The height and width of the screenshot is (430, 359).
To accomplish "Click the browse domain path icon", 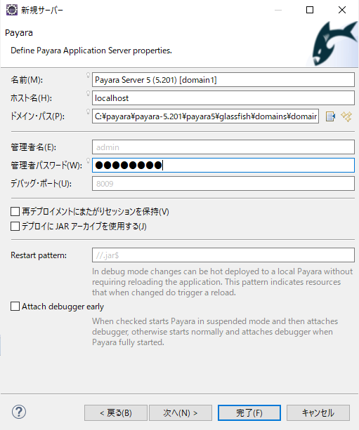I will point(330,116).
